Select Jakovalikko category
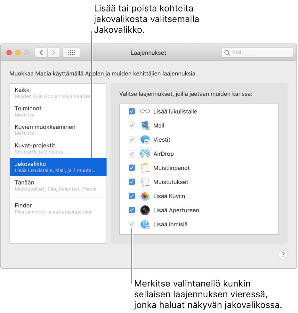The width and height of the screenshot is (298, 313). tap(58, 167)
